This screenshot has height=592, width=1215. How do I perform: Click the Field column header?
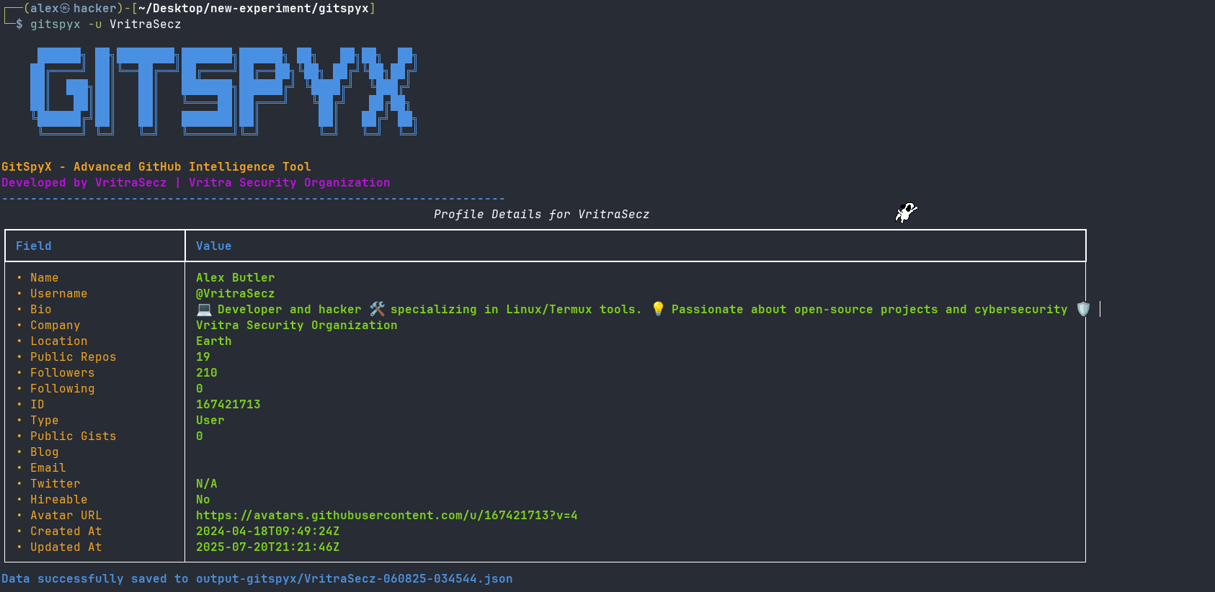click(34, 246)
